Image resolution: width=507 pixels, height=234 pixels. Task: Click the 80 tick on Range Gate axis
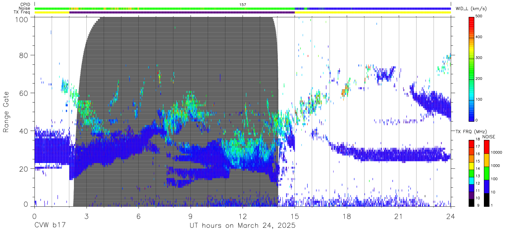(24, 55)
